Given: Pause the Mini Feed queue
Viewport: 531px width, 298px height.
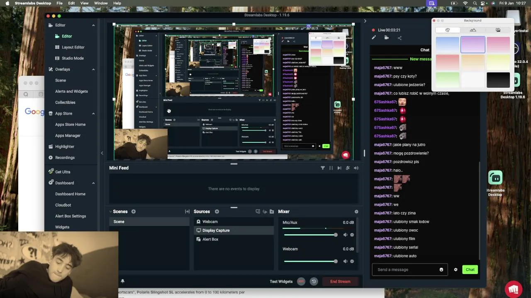Looking at the screenshot, I should coord(331,168).
